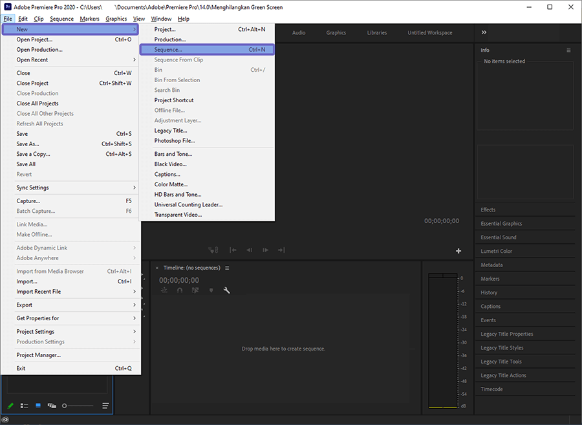Switch to the Graphics workspace tab
Viewport: 582px width, 425px height.
[336, 32]
